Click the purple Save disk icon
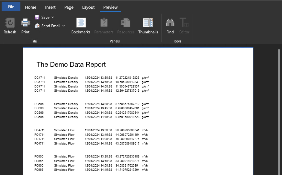This screenshot has width=282, height=175. click(37, 17)
